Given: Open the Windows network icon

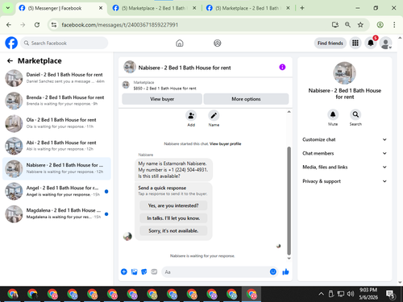Looking at the screenshot, I should click(x=341, y=294).
